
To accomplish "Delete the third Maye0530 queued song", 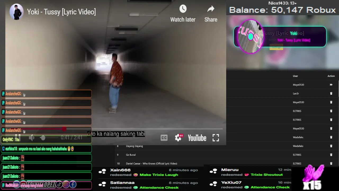I will (331, 128).
